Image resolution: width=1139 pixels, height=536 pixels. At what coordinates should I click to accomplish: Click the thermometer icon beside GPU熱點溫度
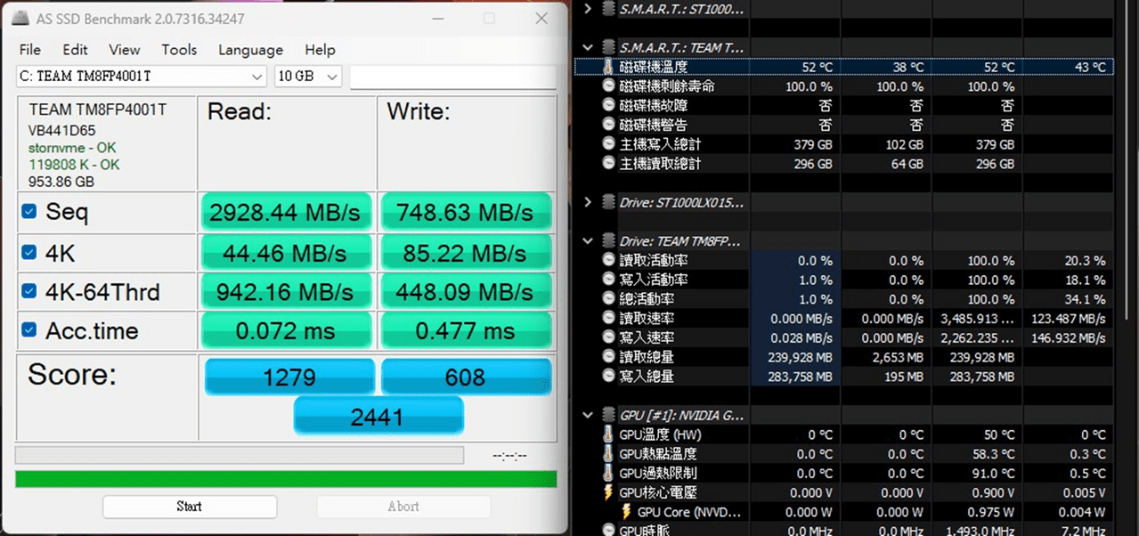coord(608,454)
